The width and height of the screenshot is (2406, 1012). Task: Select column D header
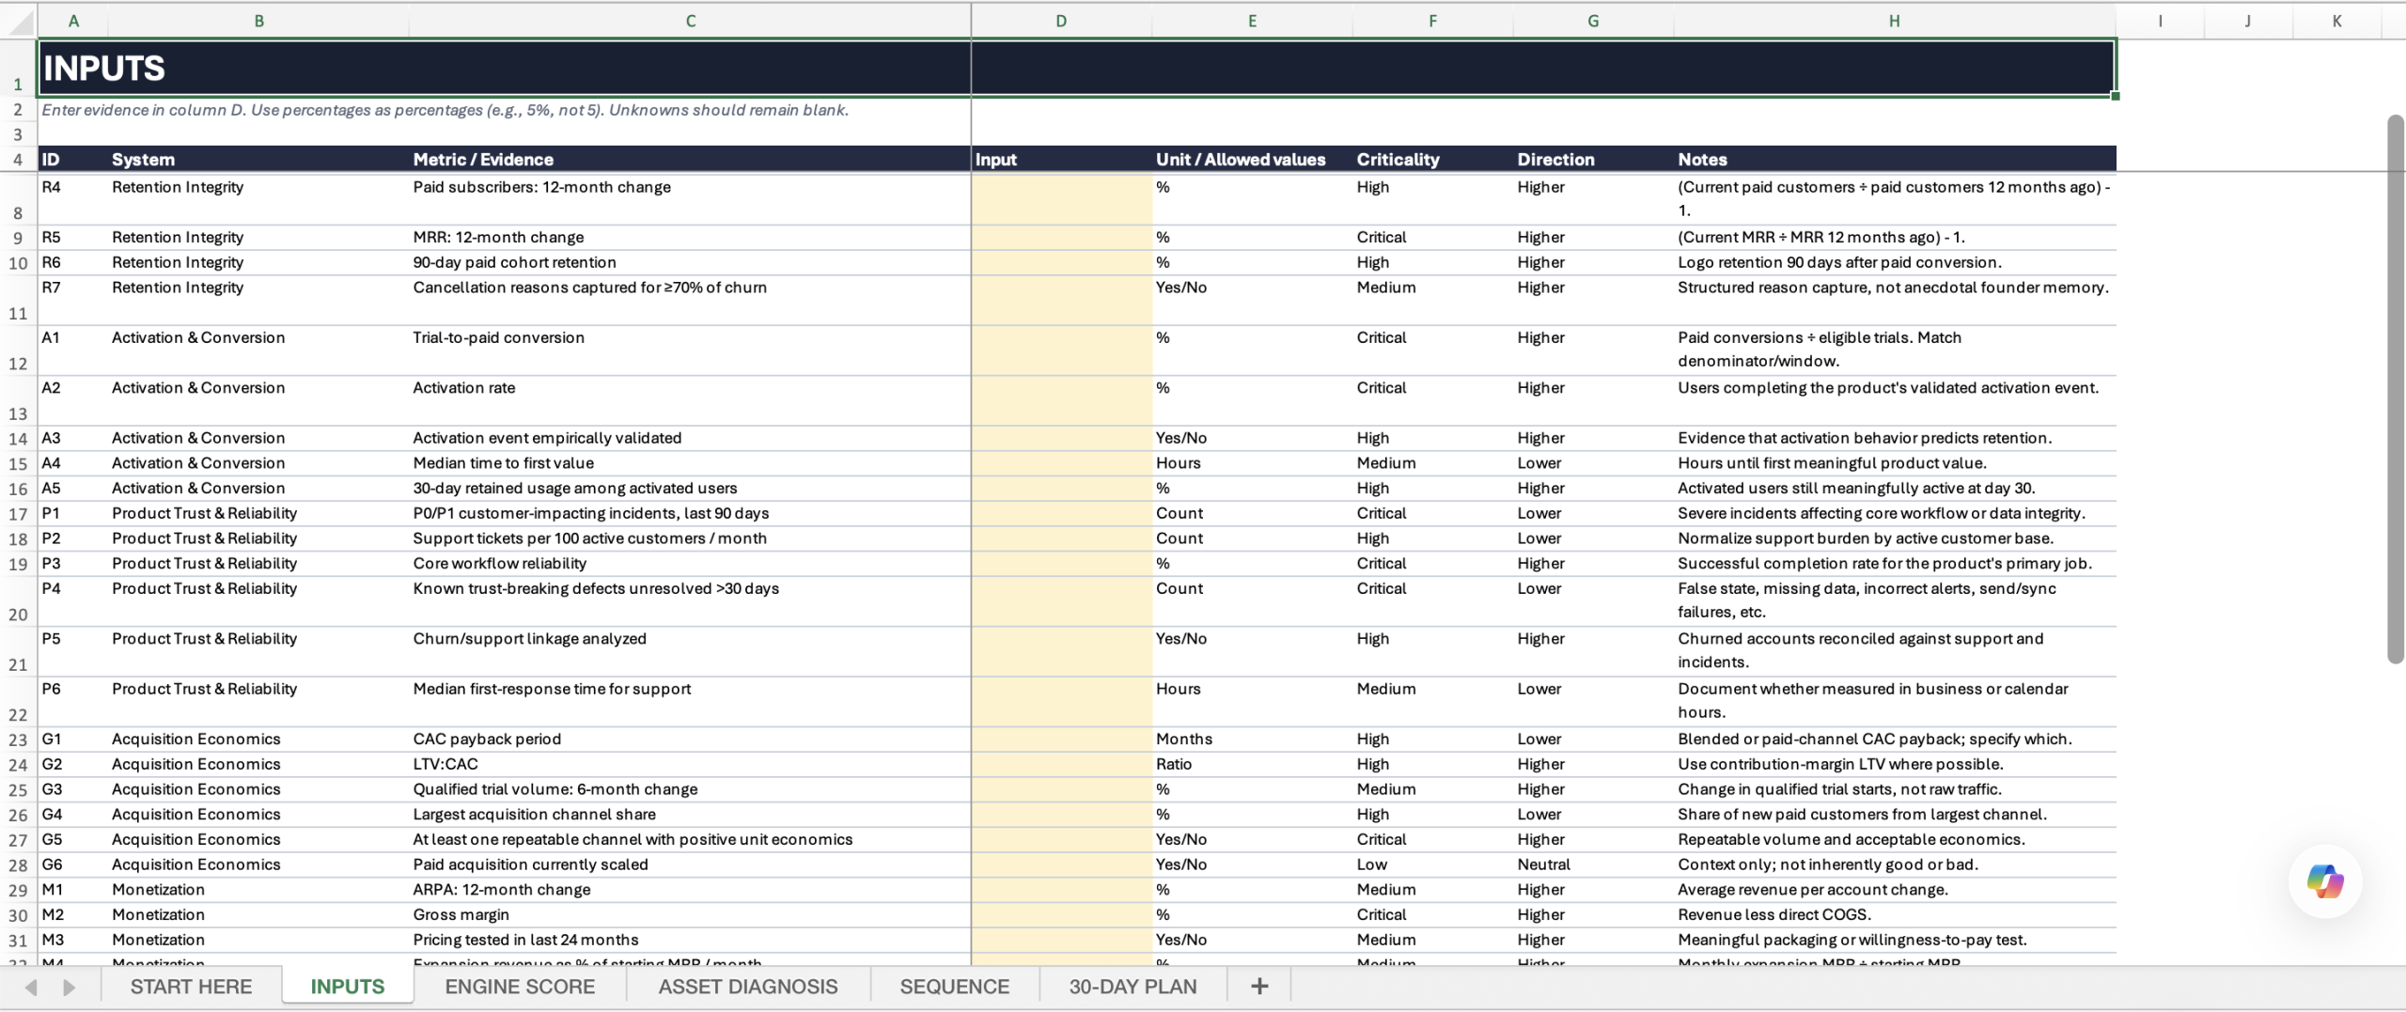click(x=1061, y=21)
